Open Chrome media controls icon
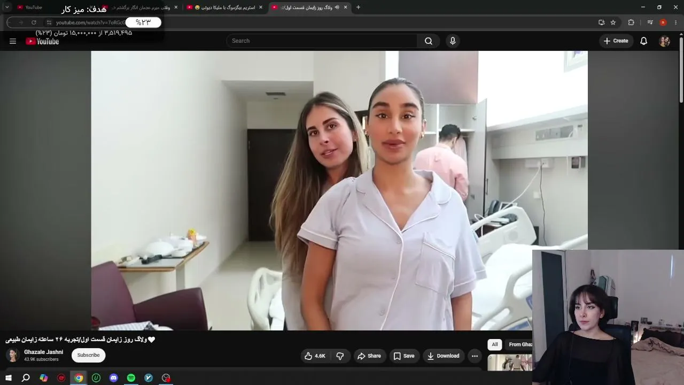The width and height of the screenshot is (684, 385). coord(650,22)
